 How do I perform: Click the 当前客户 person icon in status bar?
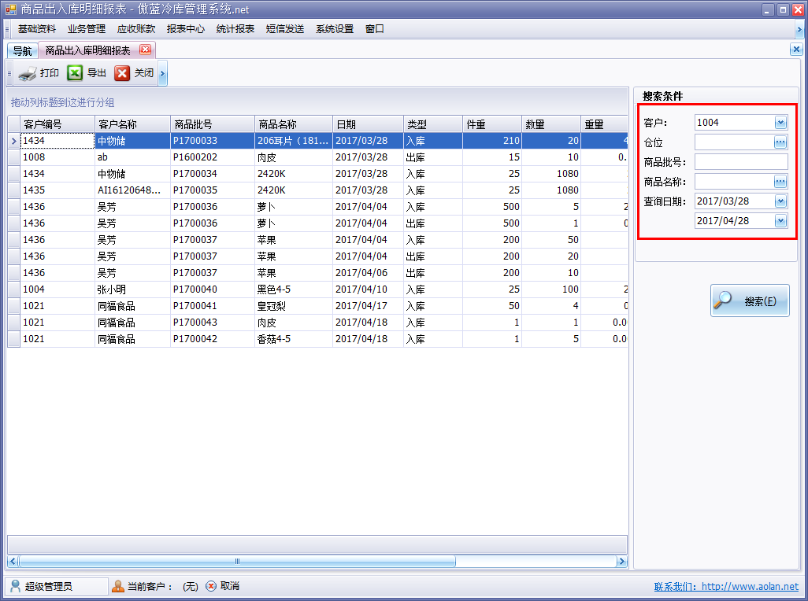[x=118, y=586]
